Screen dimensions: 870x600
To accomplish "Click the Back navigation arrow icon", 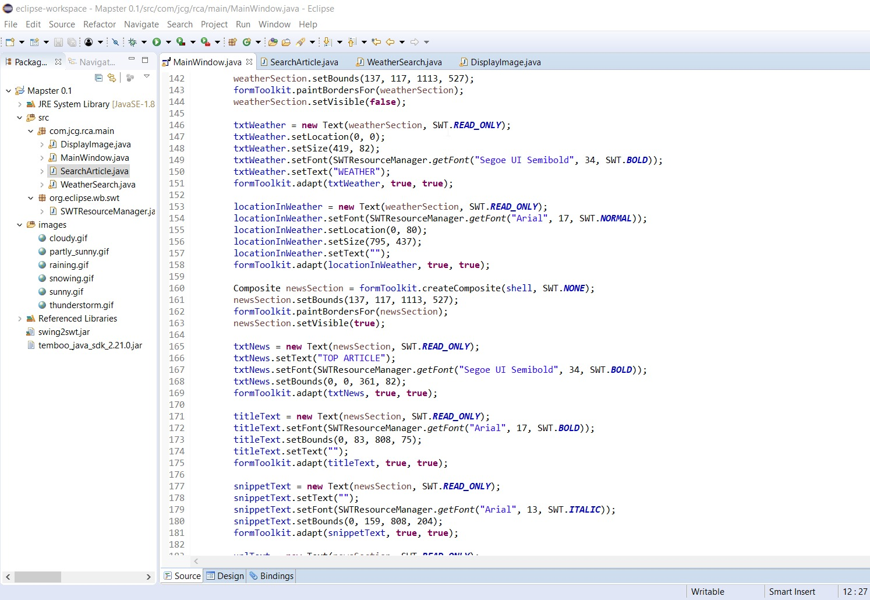I will coord(390,42).
